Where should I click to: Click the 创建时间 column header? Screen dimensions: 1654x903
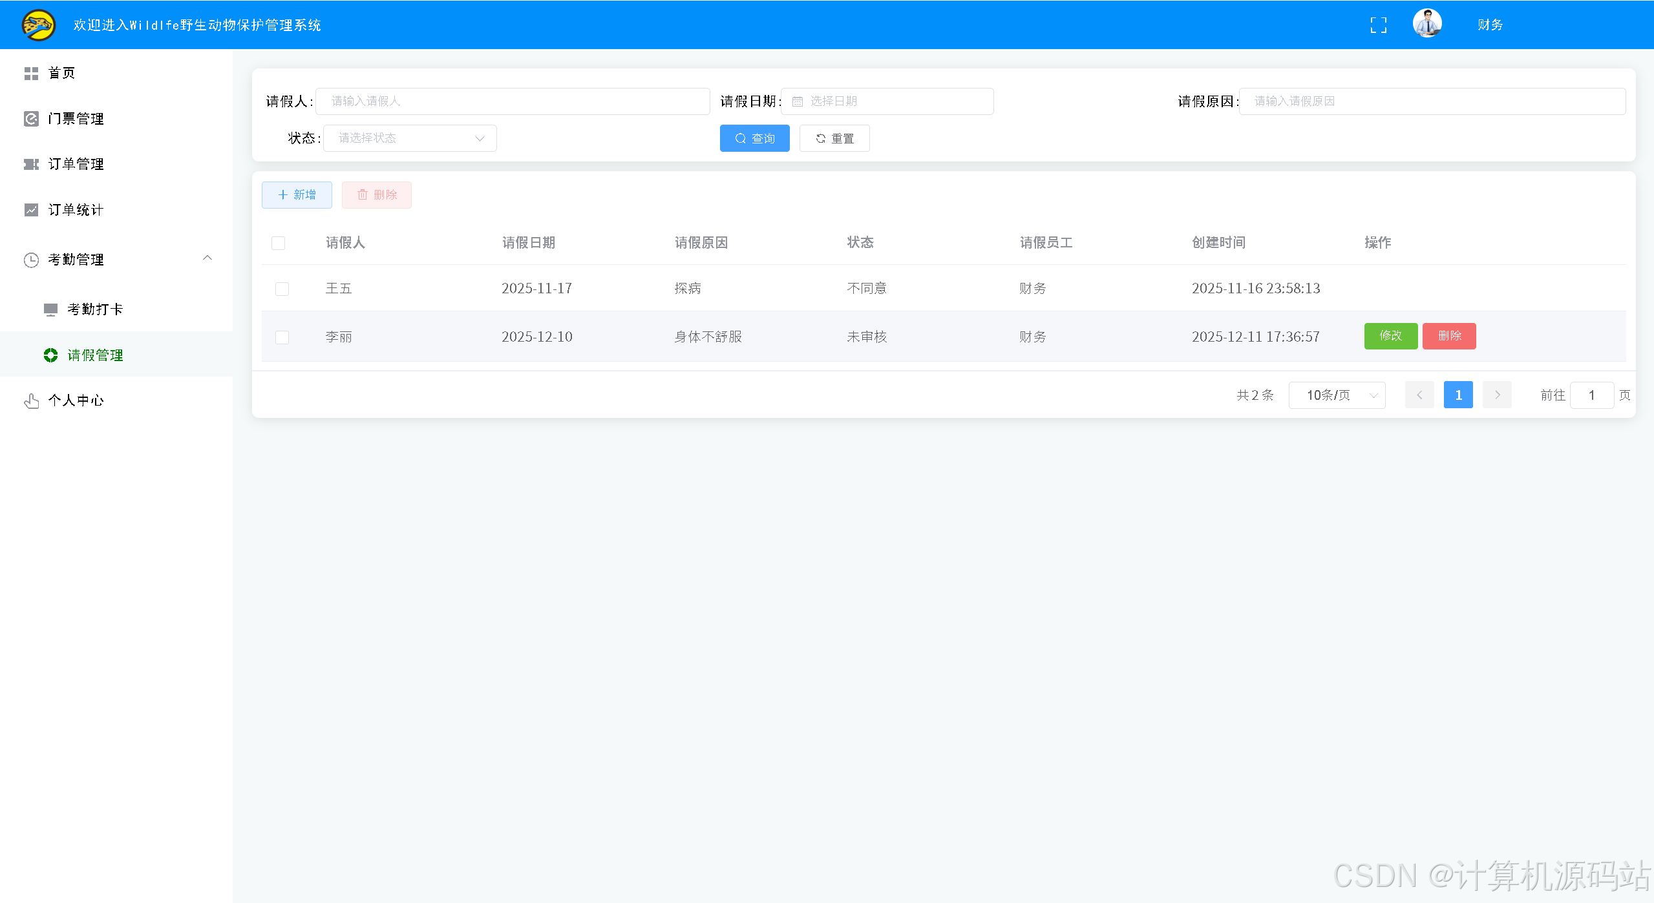click(1218, 243)
